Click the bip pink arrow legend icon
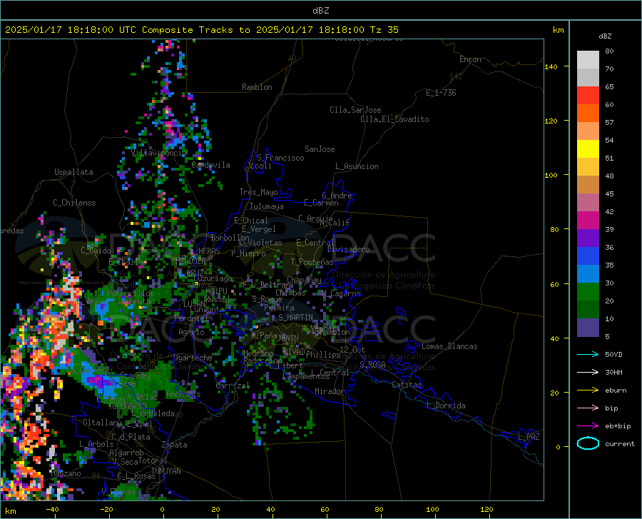This screenshot has height=519, width=642. [x=588, y=408]
